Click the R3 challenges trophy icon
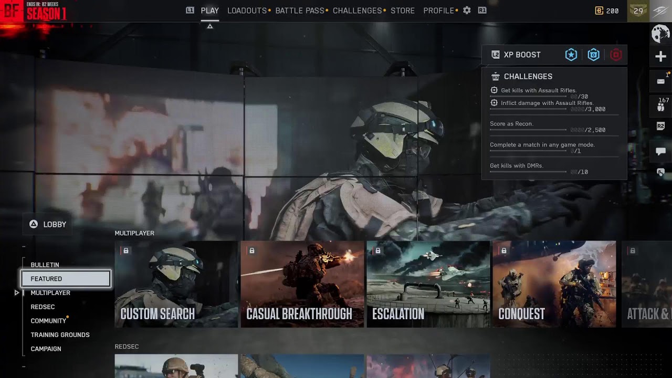This screenshot has height=378, width=672. coord(495,77)
